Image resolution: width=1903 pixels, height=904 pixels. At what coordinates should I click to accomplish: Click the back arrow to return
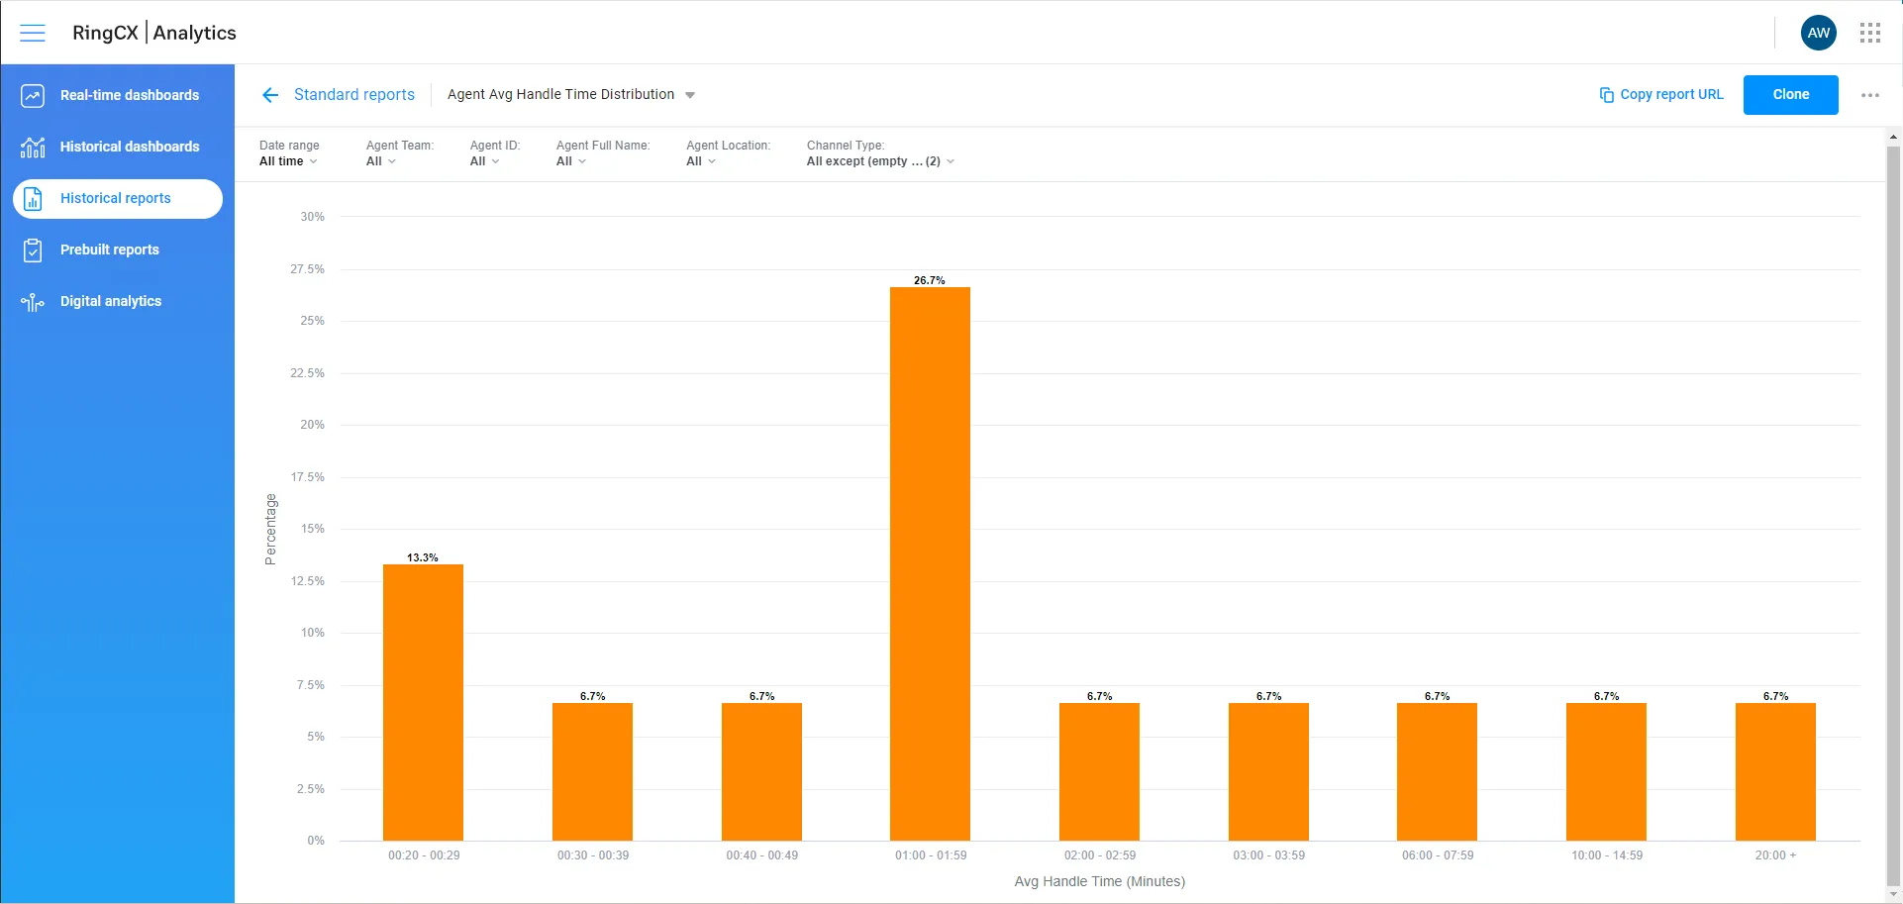click(x=269, y=94)
